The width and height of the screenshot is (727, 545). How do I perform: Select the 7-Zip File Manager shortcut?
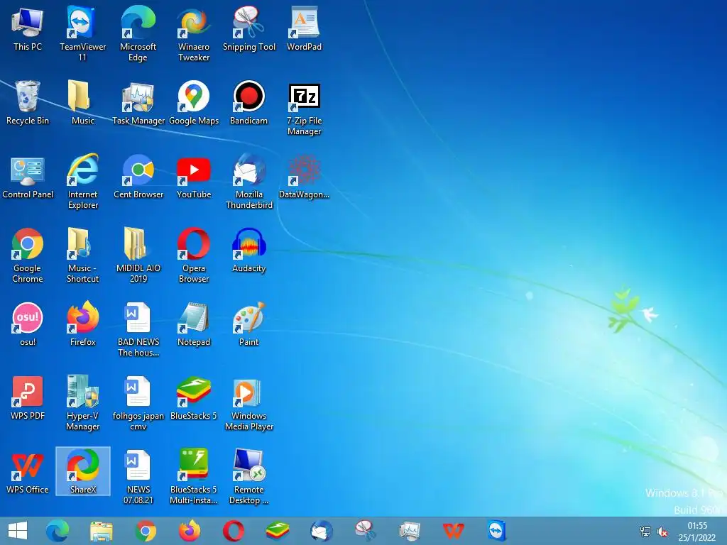(x=304, y=108)
